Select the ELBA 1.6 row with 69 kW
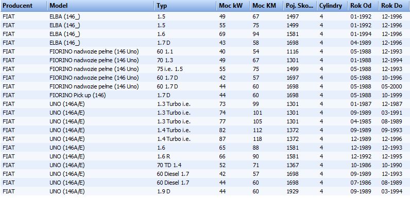Screen dimensions: 410x198 tap(205, 34)
